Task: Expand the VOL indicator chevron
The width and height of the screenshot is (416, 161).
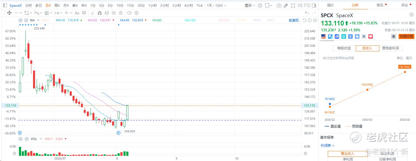Action: tap(41, 139)
